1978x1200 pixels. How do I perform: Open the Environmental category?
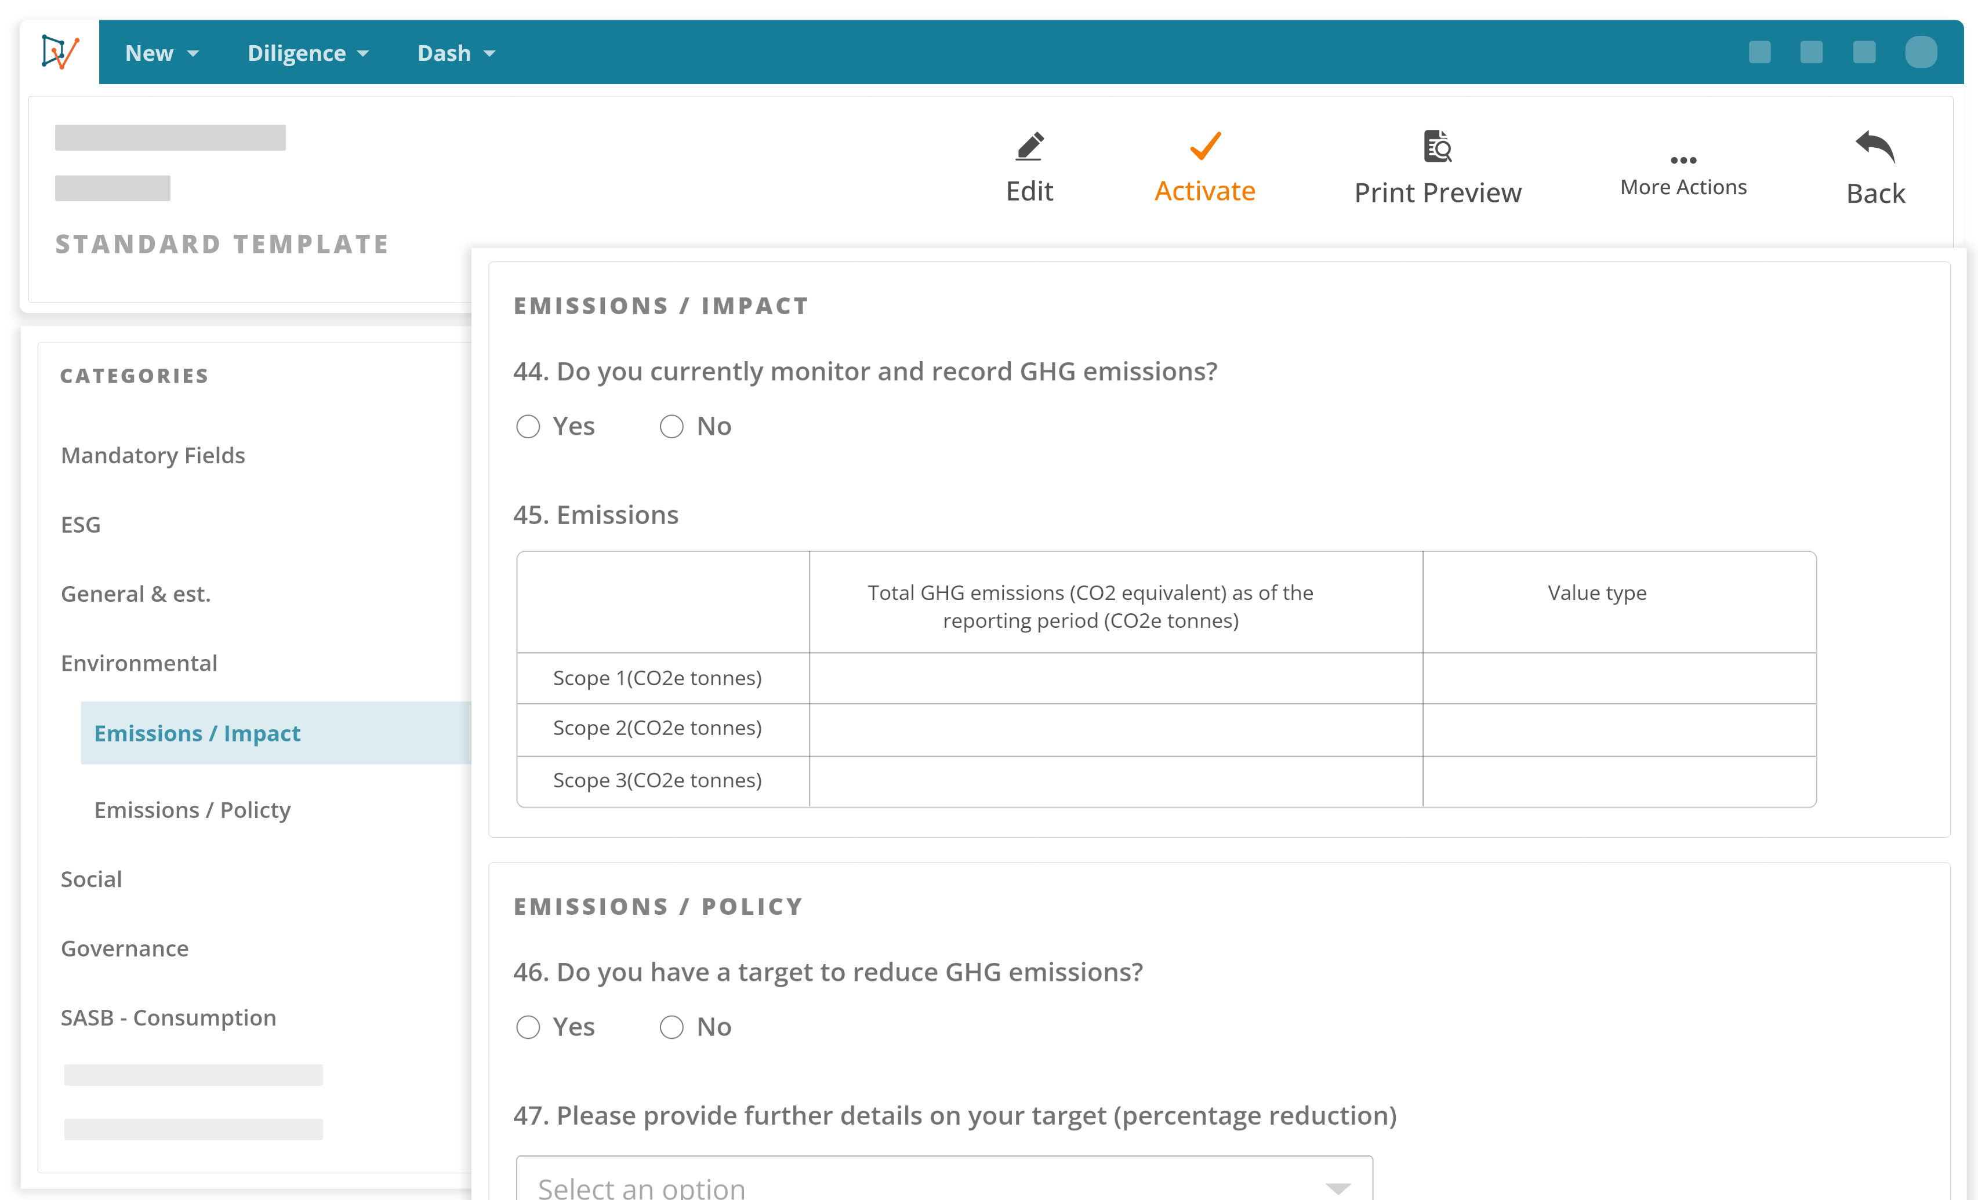point(139,663)
